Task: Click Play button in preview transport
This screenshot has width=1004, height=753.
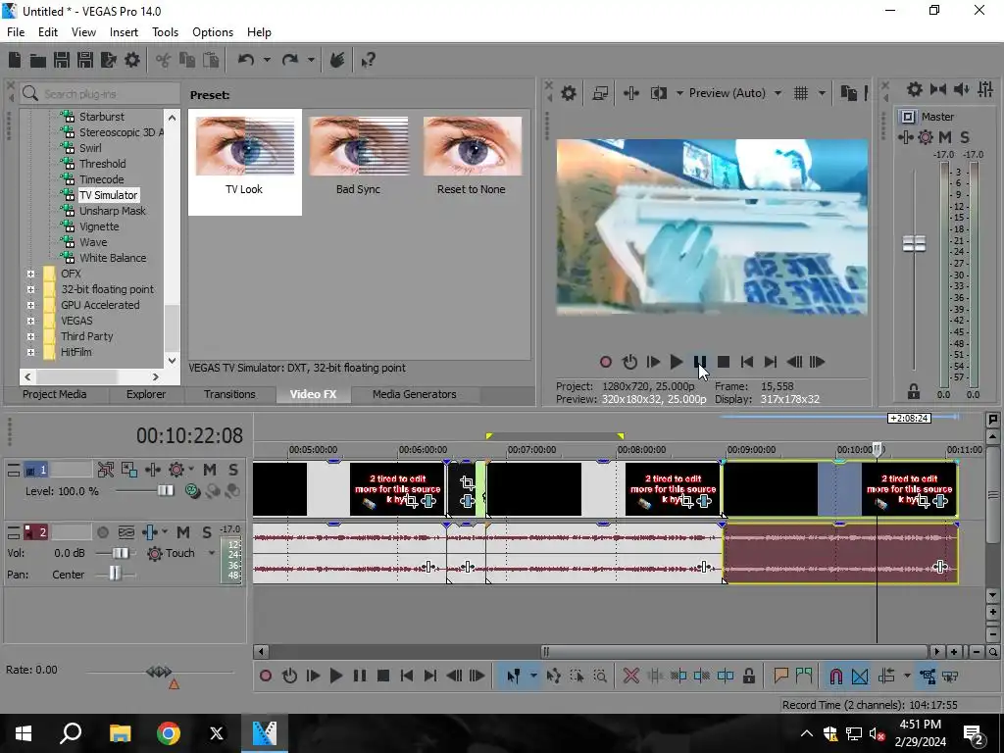Action: tap(677, 363)
